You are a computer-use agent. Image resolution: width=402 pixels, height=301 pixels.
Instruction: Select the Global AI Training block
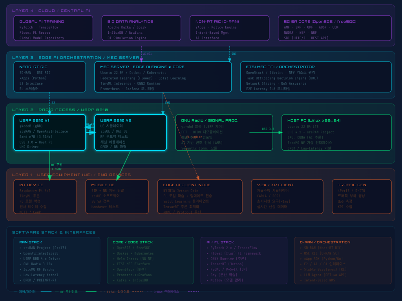[53, 28]
